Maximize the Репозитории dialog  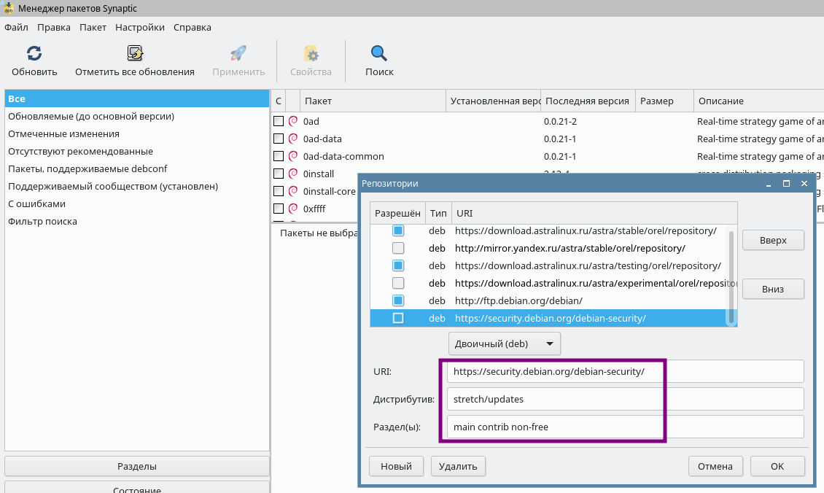click(x=786, y=184)
